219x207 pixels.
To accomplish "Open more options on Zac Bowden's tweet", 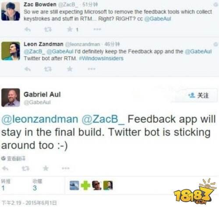I will (97, 29).
